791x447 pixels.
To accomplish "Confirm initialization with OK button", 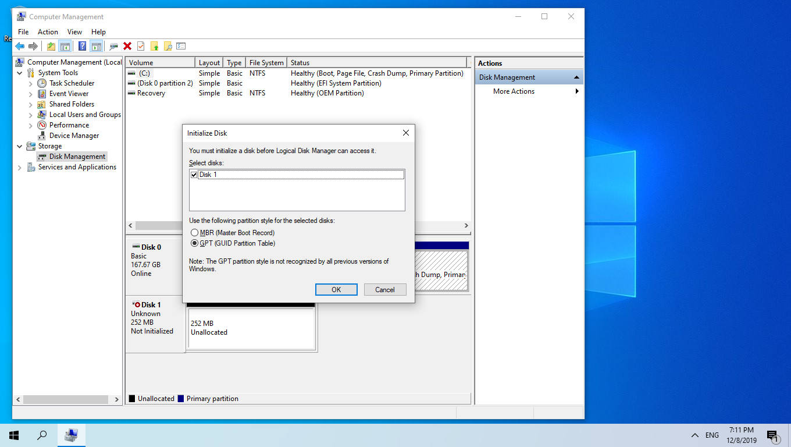I will click(336, 290).
